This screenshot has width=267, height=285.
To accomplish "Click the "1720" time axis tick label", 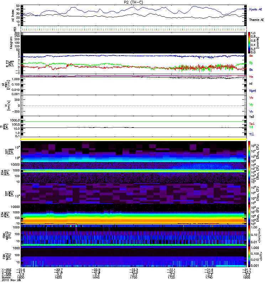I will point(171,278).
